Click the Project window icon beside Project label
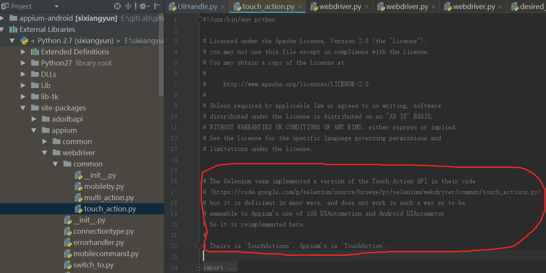Image resolution: width=546 pixels, height=273 pixels. pos(5,6)
